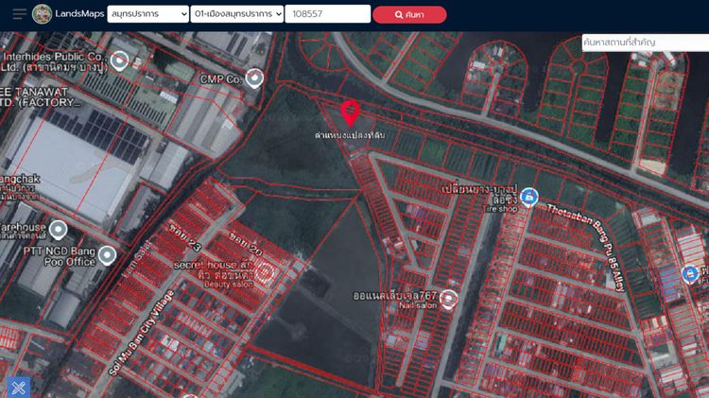
Task: Open the hamburger menu
Action: [19, 14]
